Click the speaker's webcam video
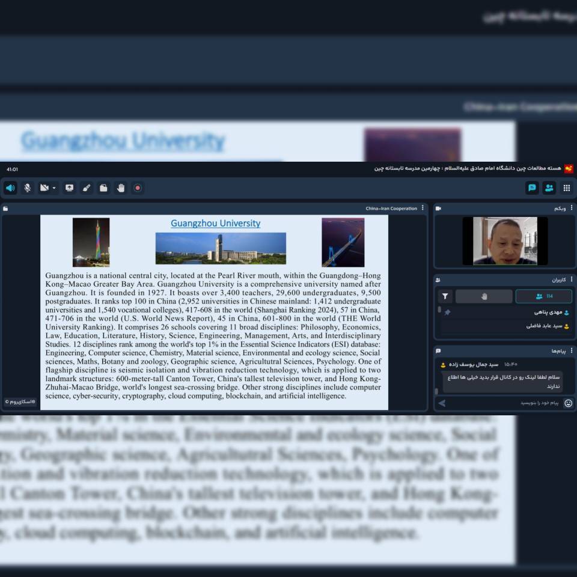This screenshot has width=577, height=577. click(x=505, y=241)
